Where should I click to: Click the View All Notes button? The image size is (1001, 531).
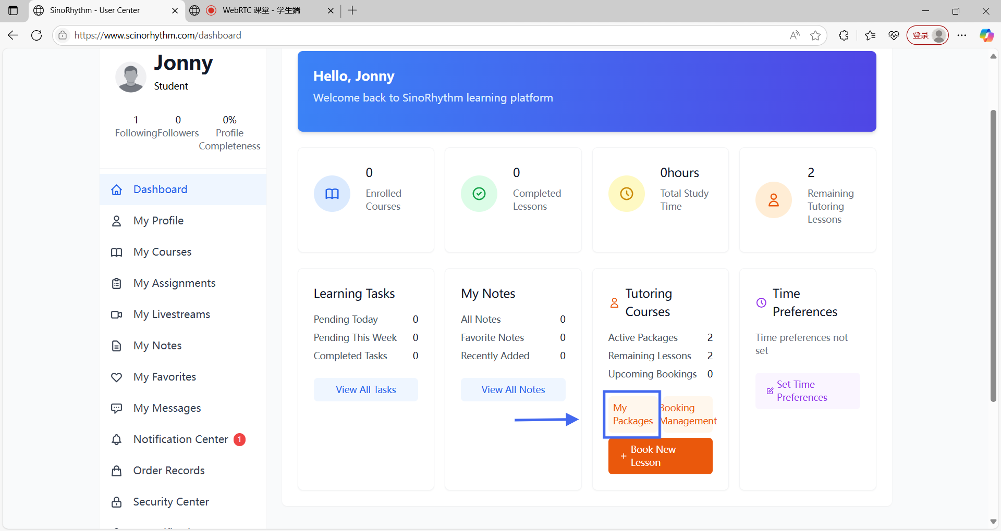[513, 390]
